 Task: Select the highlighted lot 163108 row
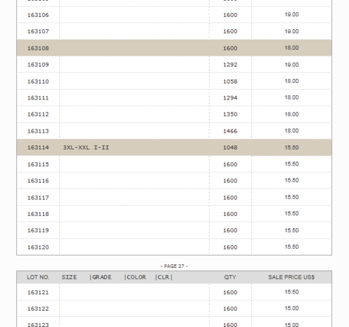tap(174, 48)
